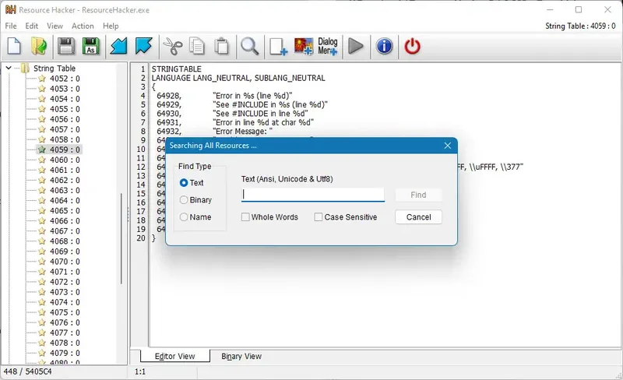Click editor line "Error Message: "
This screenshot has height=380, width=623.
(242, 131)
